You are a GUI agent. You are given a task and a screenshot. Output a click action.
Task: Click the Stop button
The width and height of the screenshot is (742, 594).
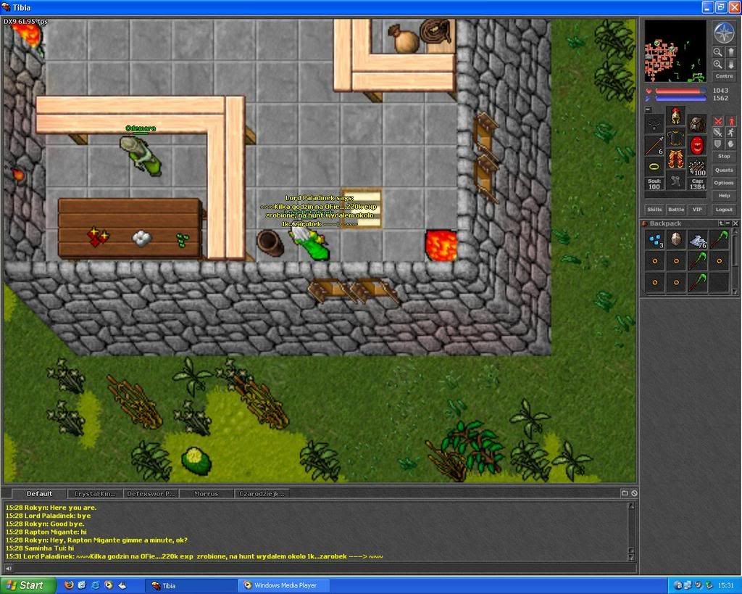coord(724,157)
